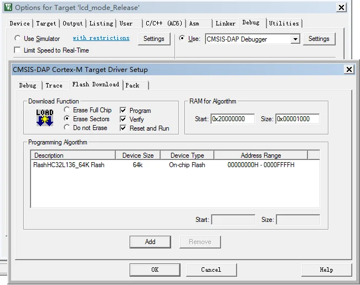This screenshot has height=285, width=360.
Task: Switch to the Output tab
Action: pos(73,23)
